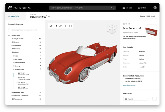The image size is (165, 112).
Task: Expand 06 Wheels & Tires node
Action: [x=11, y=92]
